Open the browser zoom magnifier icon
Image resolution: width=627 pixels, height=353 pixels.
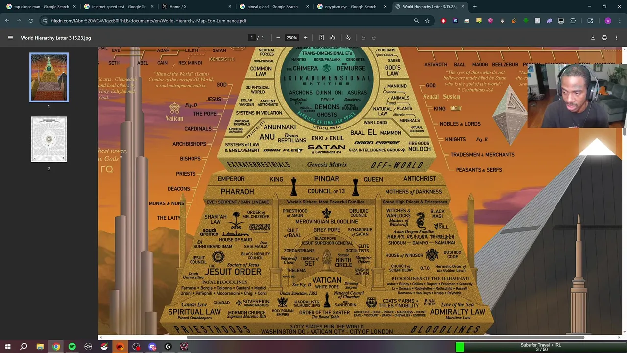[416, 21]
